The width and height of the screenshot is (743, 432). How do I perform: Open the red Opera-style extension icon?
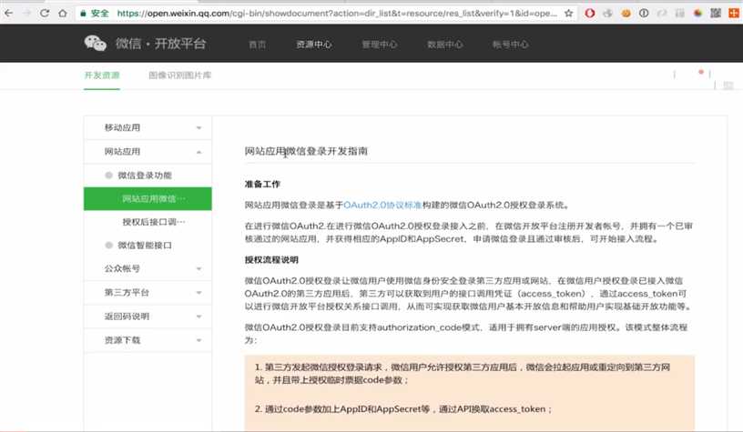click(589, 14)
